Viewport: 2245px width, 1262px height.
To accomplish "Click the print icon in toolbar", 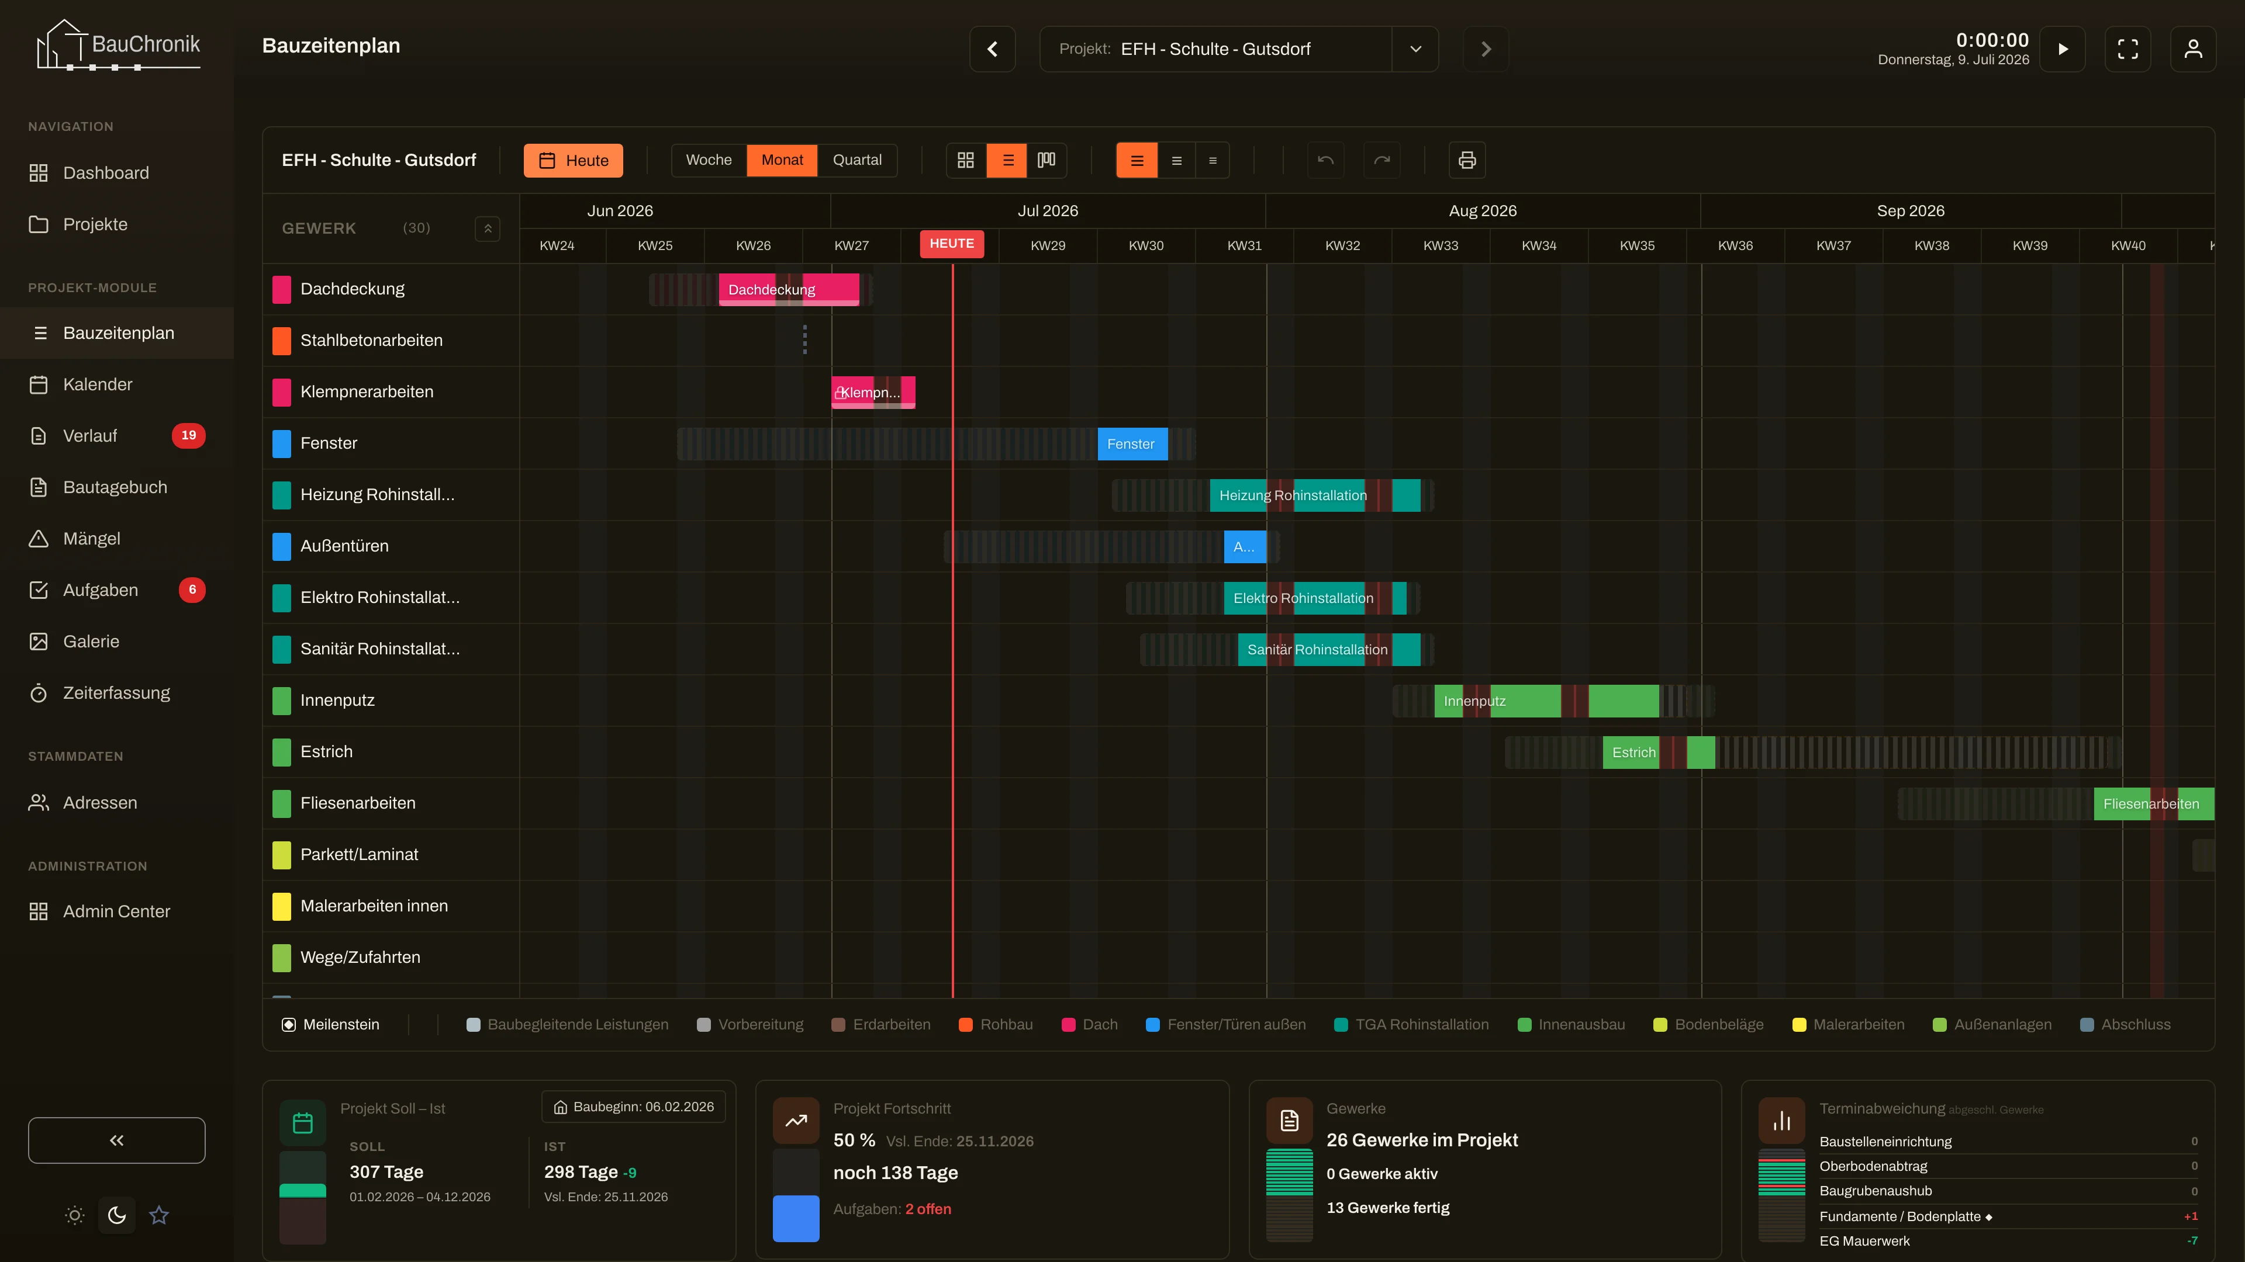I will (1467, 160).
